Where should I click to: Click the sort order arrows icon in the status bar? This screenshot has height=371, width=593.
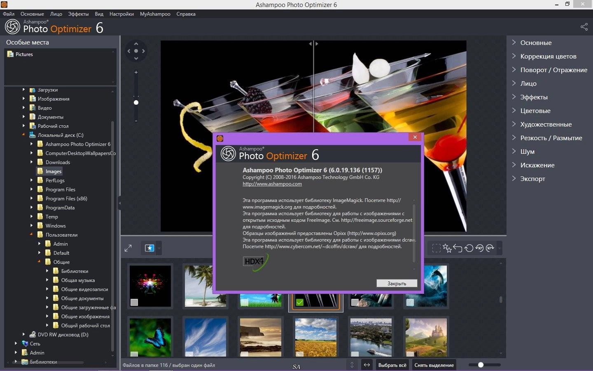point(352,365)
